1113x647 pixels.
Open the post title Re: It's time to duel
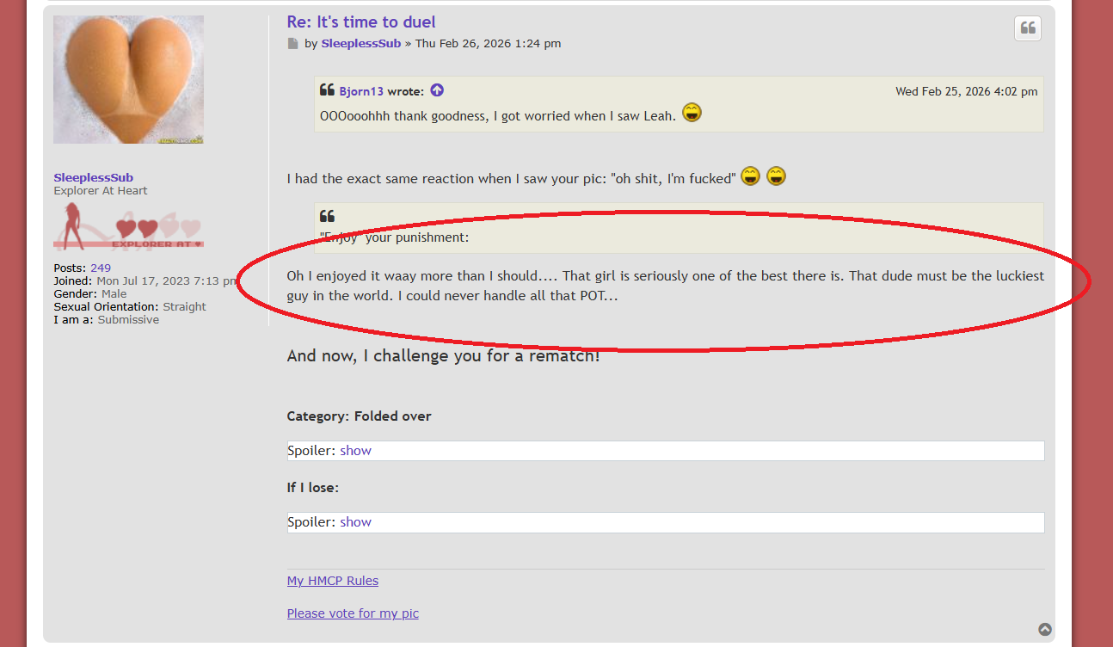click(x=361, y=22)
